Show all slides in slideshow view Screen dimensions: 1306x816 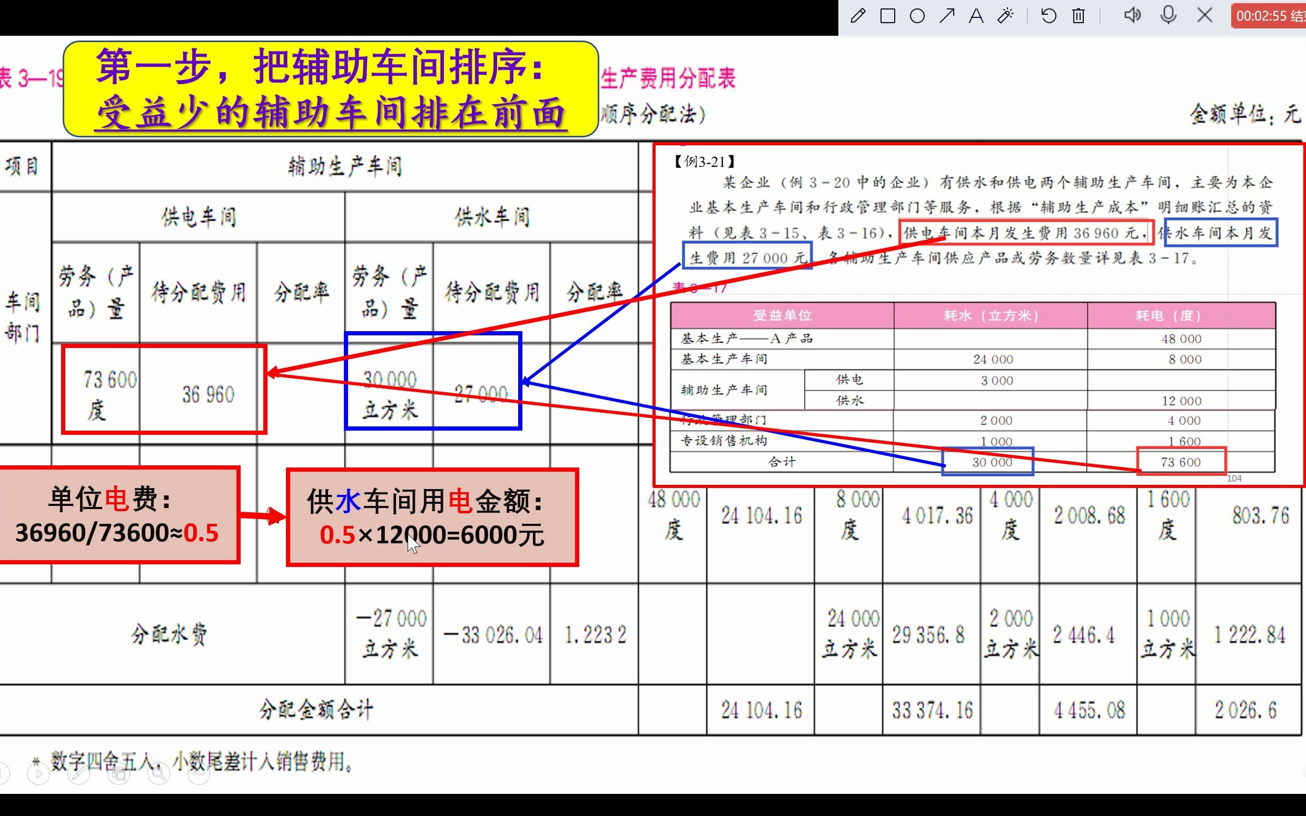coord(118,774)
